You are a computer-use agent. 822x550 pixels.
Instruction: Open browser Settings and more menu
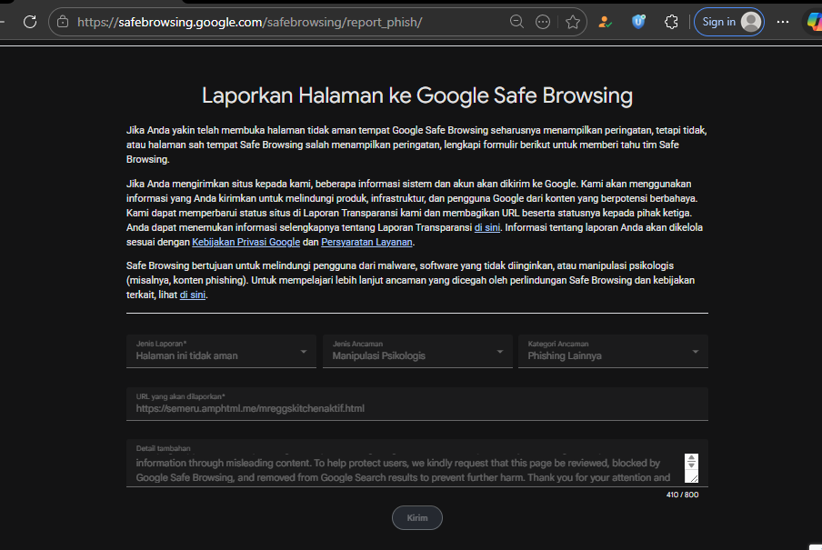tap(783, 22)
